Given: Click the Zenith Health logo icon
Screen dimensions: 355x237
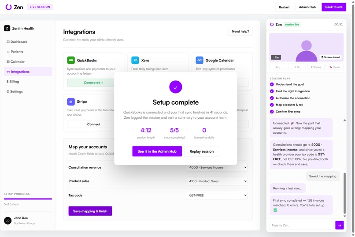Looking at the screenshot, I should tap(7, 28).
